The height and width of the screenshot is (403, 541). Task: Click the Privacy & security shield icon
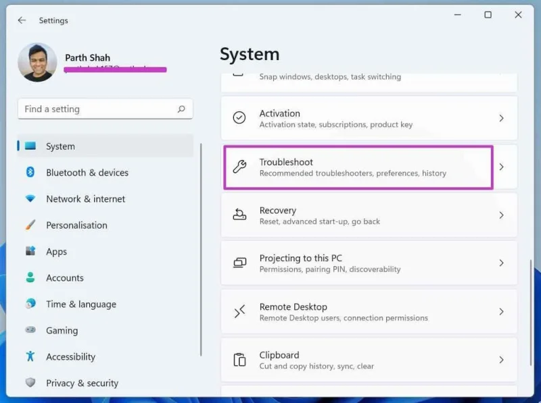coord(30,382)
